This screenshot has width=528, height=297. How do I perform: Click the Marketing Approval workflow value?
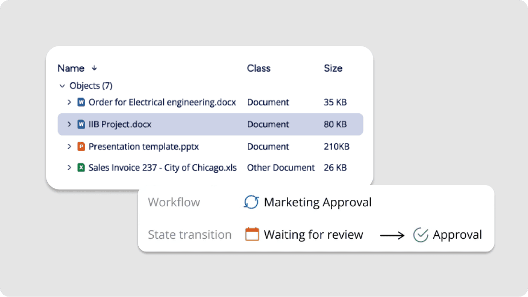[317, 202]
